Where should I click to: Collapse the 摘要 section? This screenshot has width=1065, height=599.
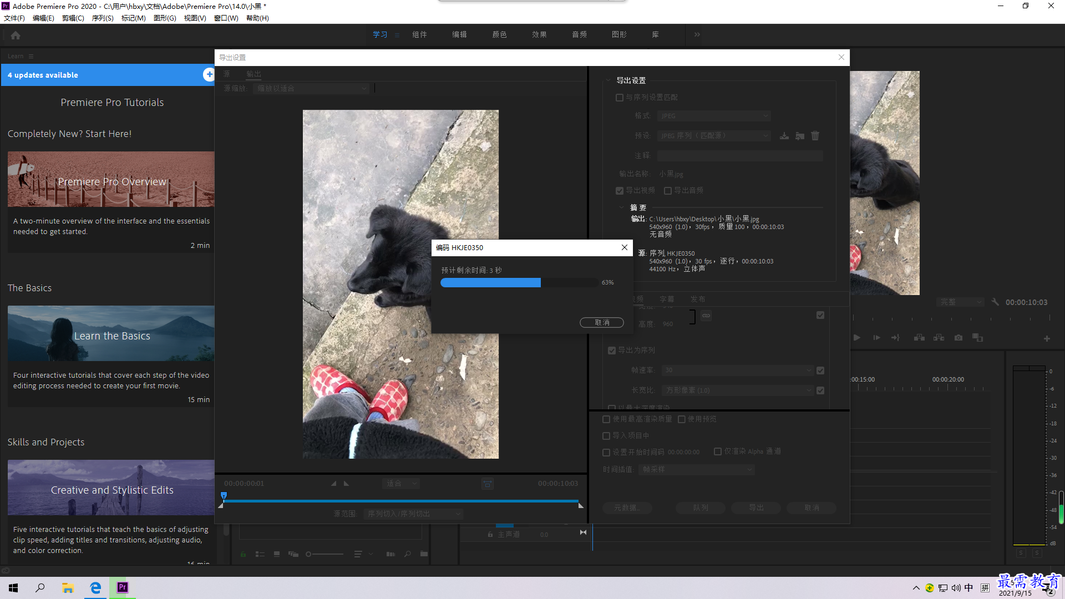(x=621, y=207)
